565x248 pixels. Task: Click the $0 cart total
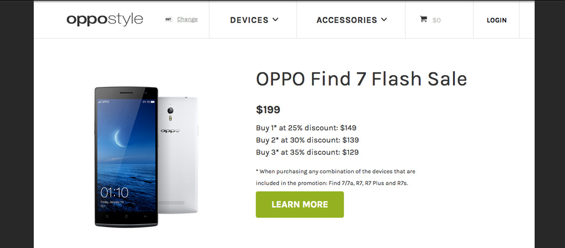tap(436, 20)
